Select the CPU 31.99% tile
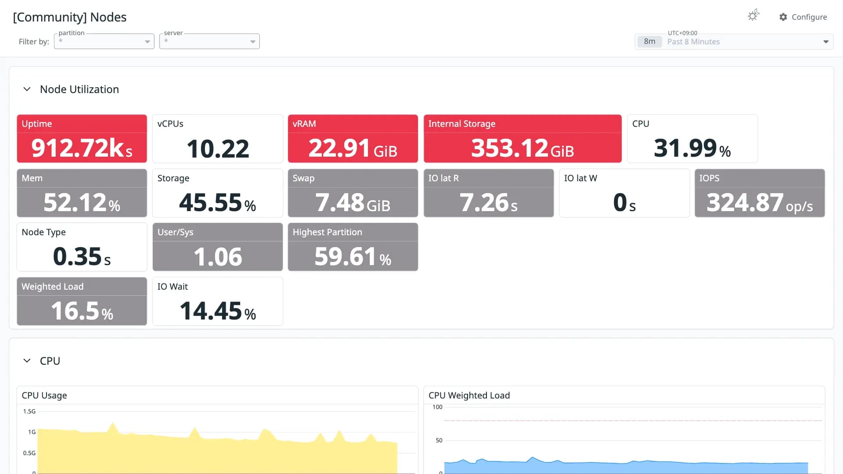This screenshot has width=843, height=474. (x=692, y=139)
